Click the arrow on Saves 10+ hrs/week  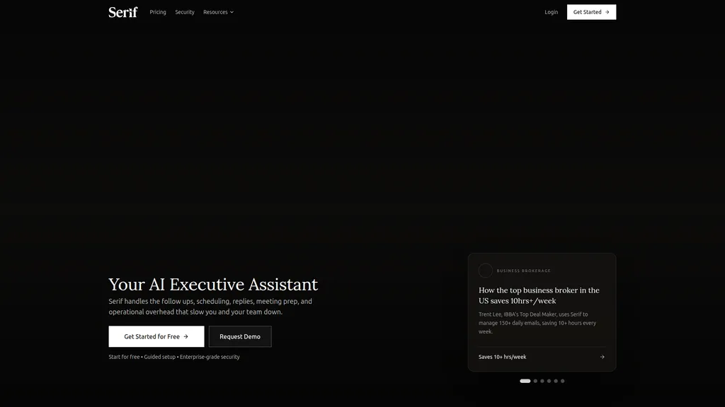coord(602,357)
